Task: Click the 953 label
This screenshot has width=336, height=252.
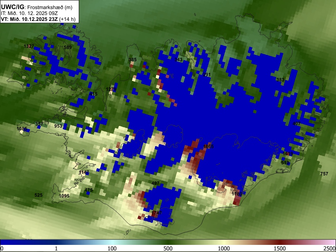Action: [58, 126]
